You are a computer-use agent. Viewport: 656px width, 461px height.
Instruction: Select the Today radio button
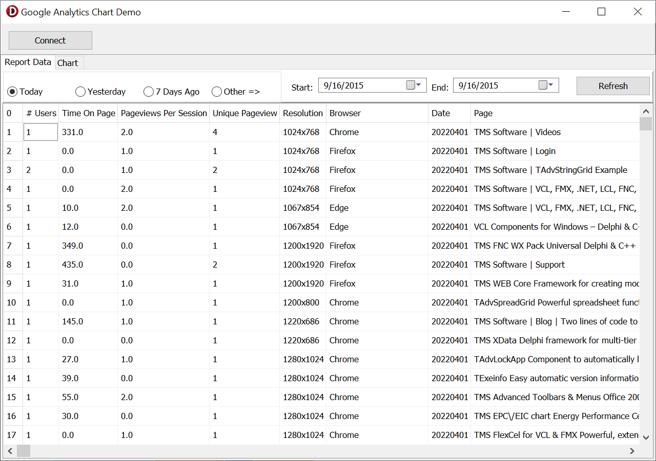coord(25,92)
